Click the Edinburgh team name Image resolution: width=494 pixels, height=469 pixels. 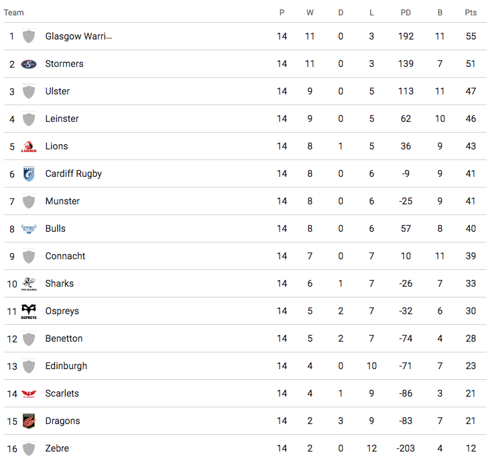coord(66,366)
